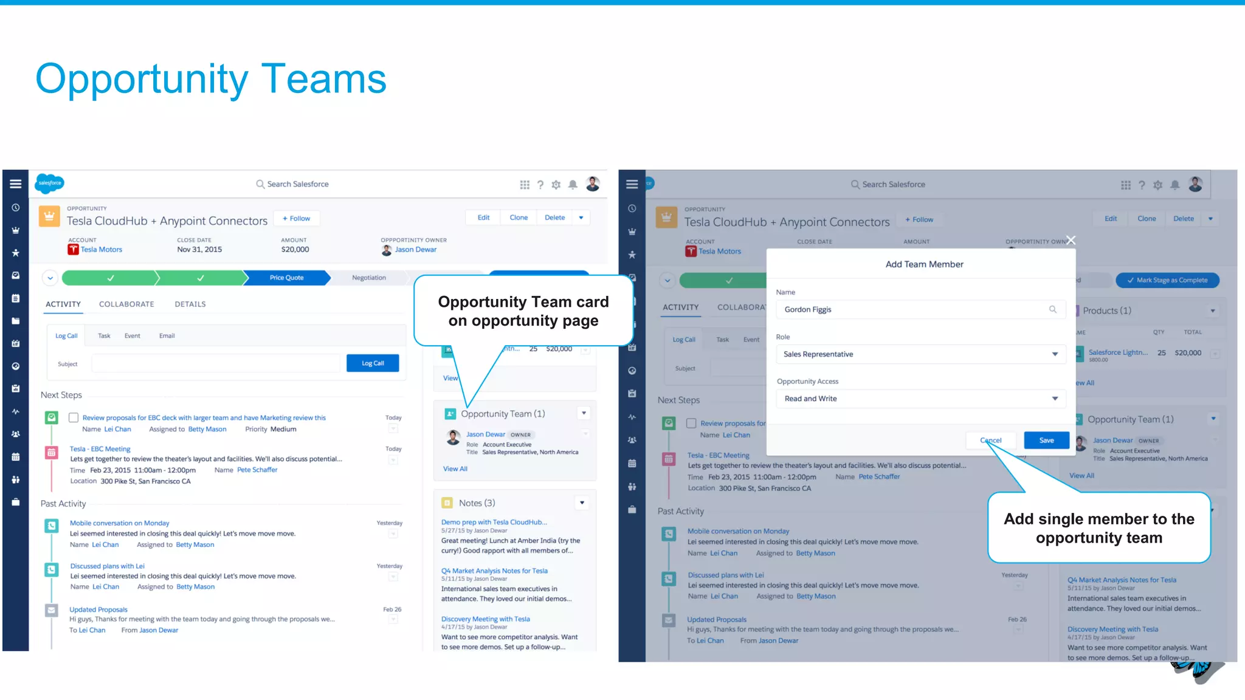Viewport: 1245px width, 700px height.
Task: Click the Tesla logo icon beside Tesla Motors in left screenshot
Action: [x=74, y=250]
